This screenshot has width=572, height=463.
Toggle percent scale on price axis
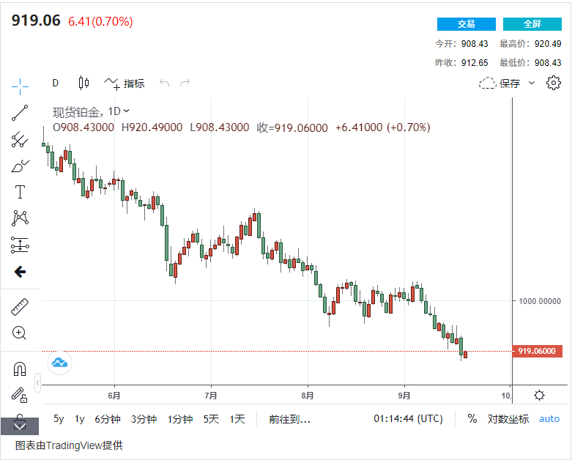click(472, 419)
